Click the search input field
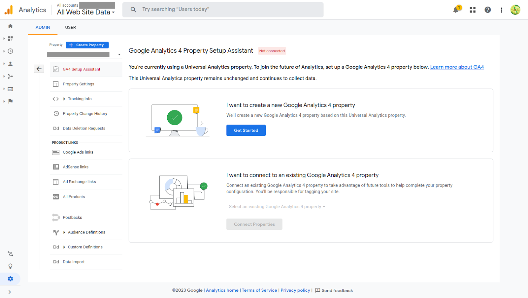This screenshot has width=528, height=298. pos(223,10)
